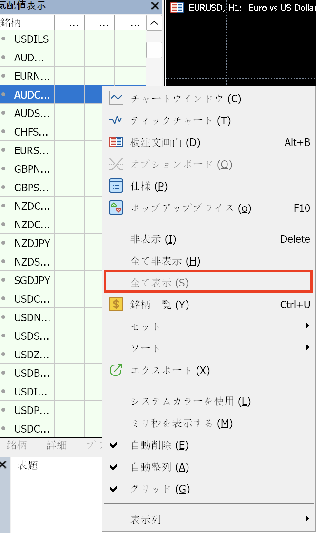Toggle Auto Arrange (自動整列) checkmark
The height and width of the screenshot is (533, 316).
[x=114, y=467]
